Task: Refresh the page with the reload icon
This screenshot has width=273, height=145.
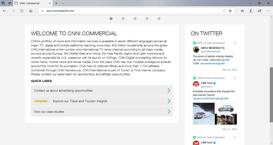Action: click(22, 11)
